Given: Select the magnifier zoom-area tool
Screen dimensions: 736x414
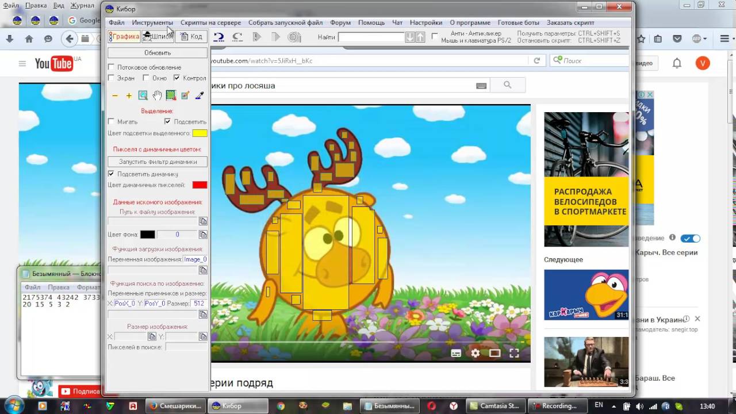Looking at the screenshot, I should [143, 95].
